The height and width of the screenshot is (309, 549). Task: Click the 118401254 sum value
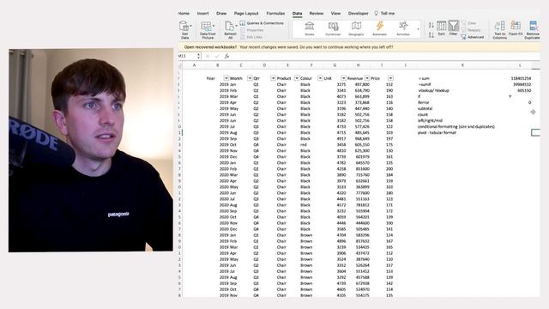(x=520, y=78)
